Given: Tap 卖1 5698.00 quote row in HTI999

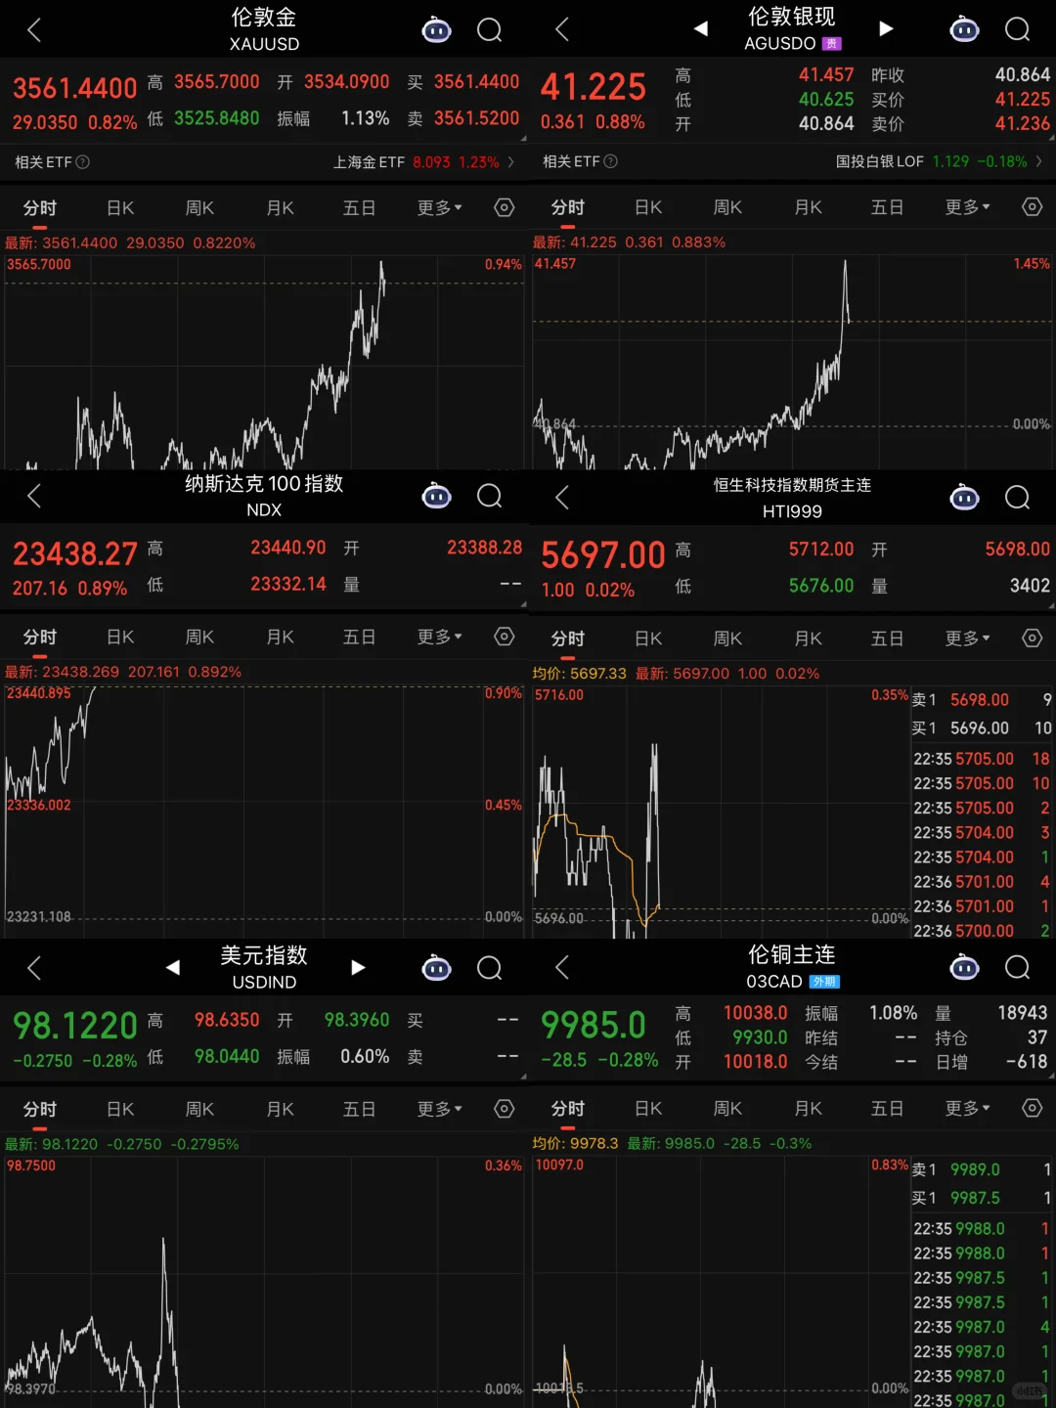Looking at the screenshot, I should pos(982,699).
